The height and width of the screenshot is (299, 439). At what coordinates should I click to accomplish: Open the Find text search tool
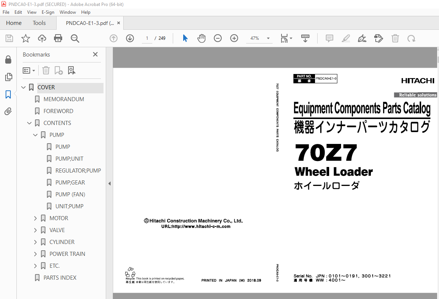[75, 38]
